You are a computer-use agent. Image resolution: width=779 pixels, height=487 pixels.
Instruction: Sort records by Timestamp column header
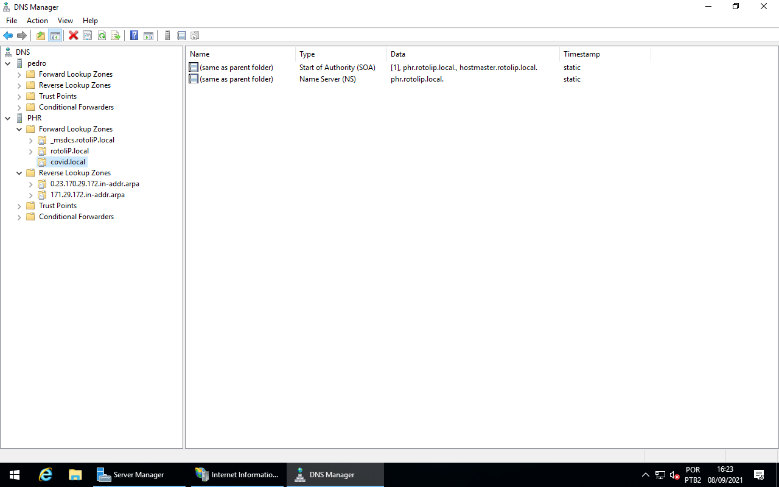coord(581,54)
